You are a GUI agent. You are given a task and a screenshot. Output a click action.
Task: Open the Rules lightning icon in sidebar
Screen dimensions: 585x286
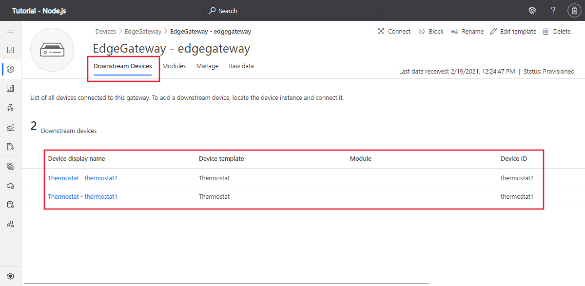pyautogui.click(x=10, y=108)
